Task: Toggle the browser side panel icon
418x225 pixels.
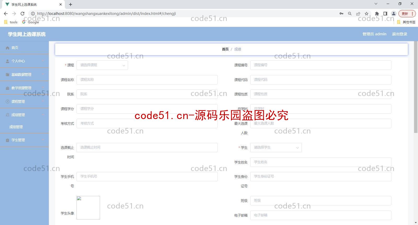Action: tap(385, 14)
